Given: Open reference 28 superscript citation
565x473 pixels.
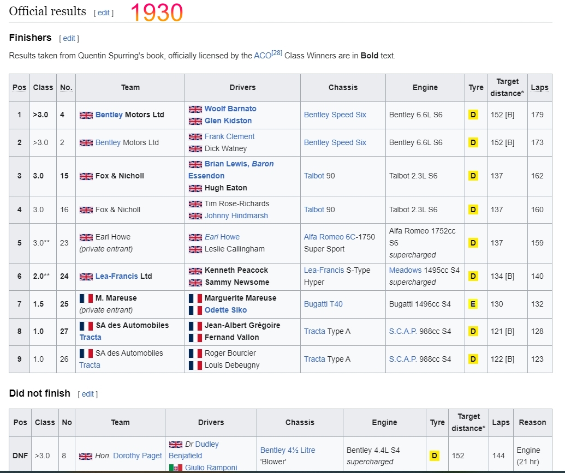Looking at the screenshot, I should tap(277, 53).
